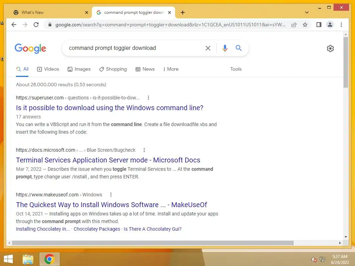Image resolution: width=355 pixels, height=266 pixels.
Task: Open the Terminal Services Application Server mode result
Action: click(108, 160)
